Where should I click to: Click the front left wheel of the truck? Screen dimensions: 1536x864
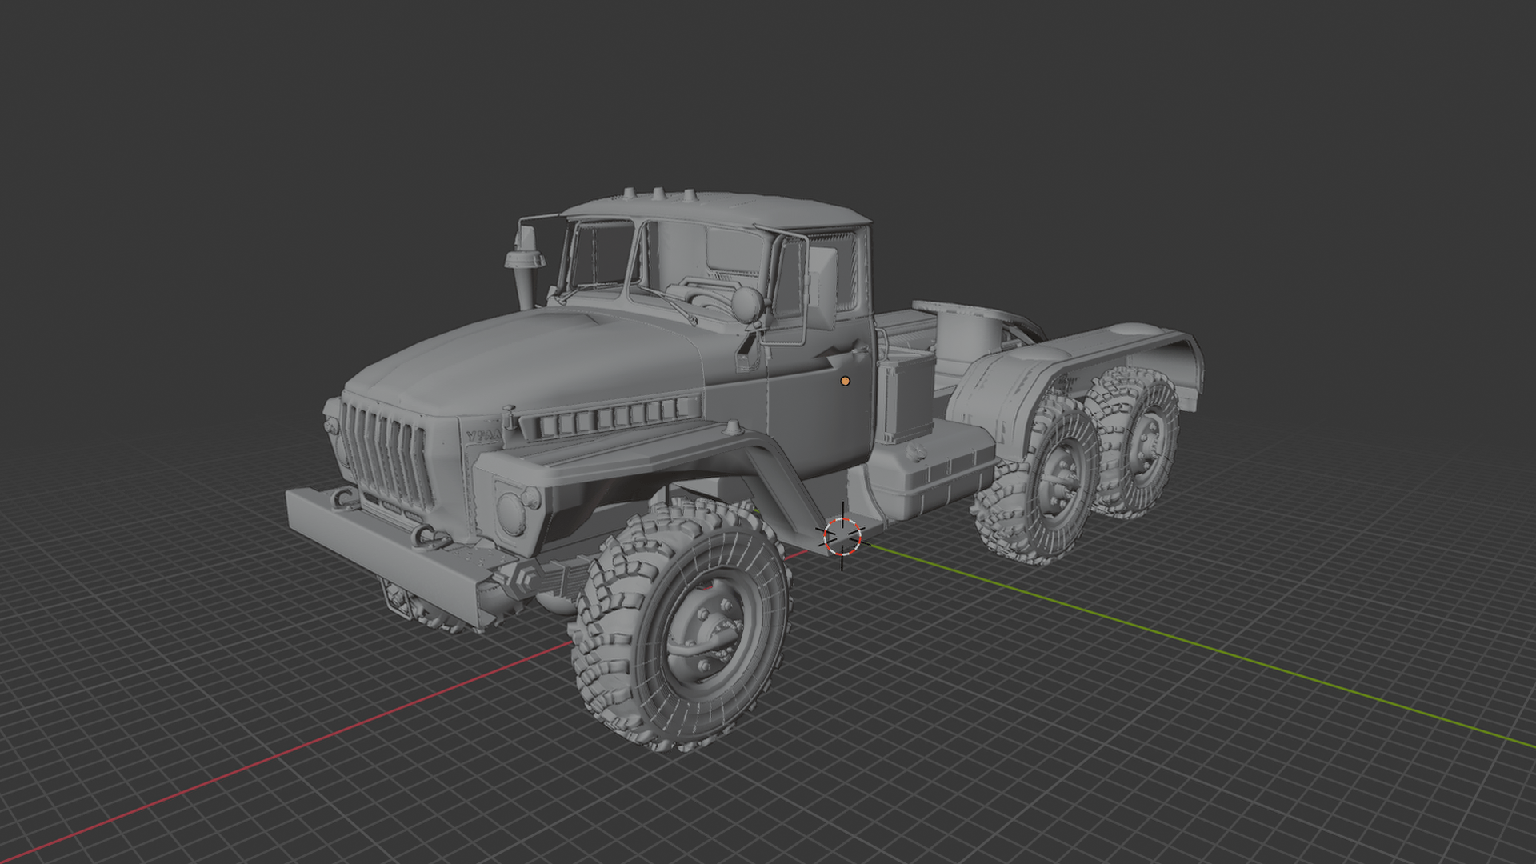click(x=682, y=624)
